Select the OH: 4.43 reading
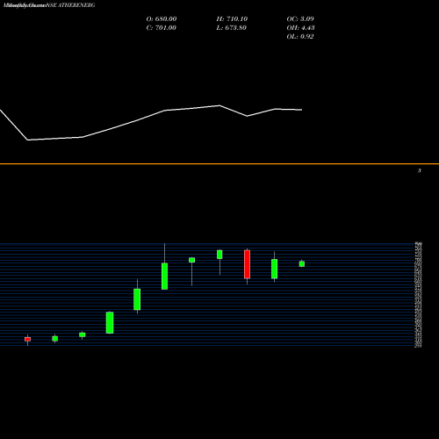 pos(300,27)
